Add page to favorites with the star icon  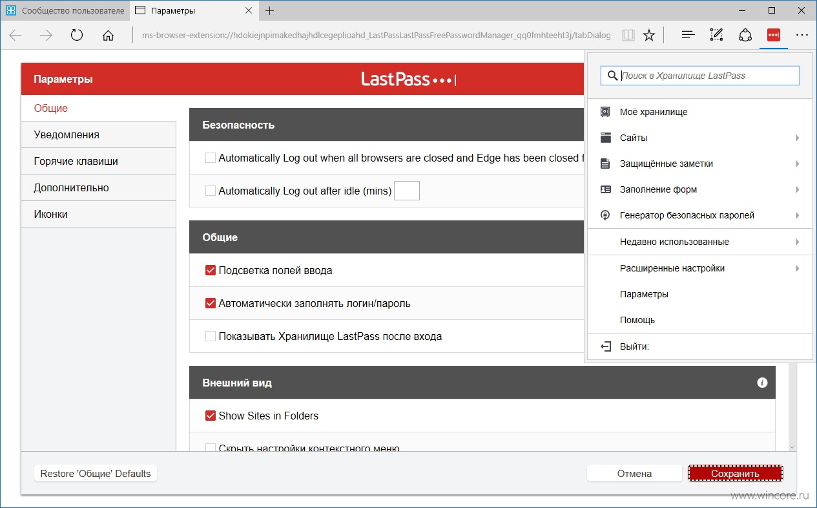[x=649, y=36]
